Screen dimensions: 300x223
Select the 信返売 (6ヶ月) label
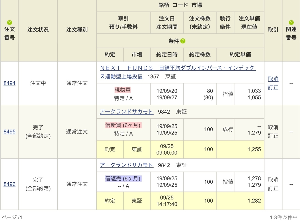pos(123,178)
